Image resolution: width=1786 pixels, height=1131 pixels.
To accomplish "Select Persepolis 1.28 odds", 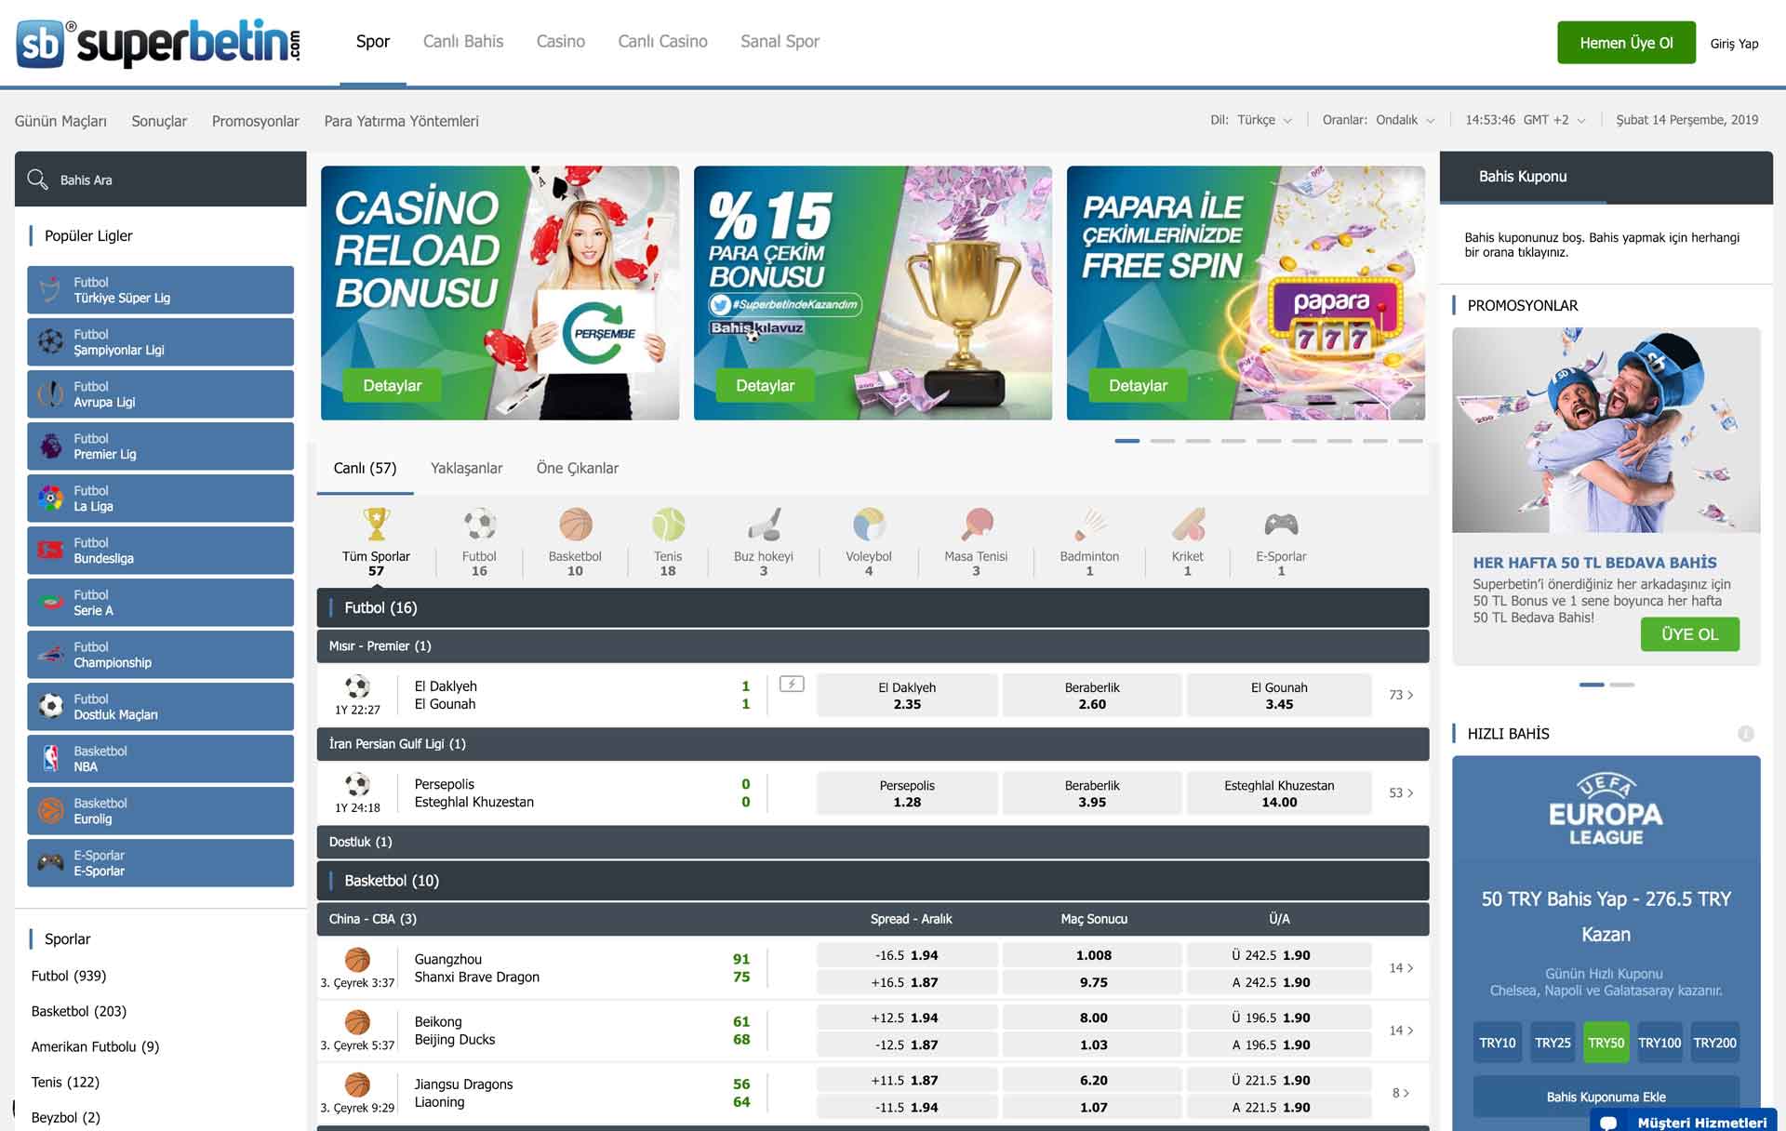I will pos(907,793).
